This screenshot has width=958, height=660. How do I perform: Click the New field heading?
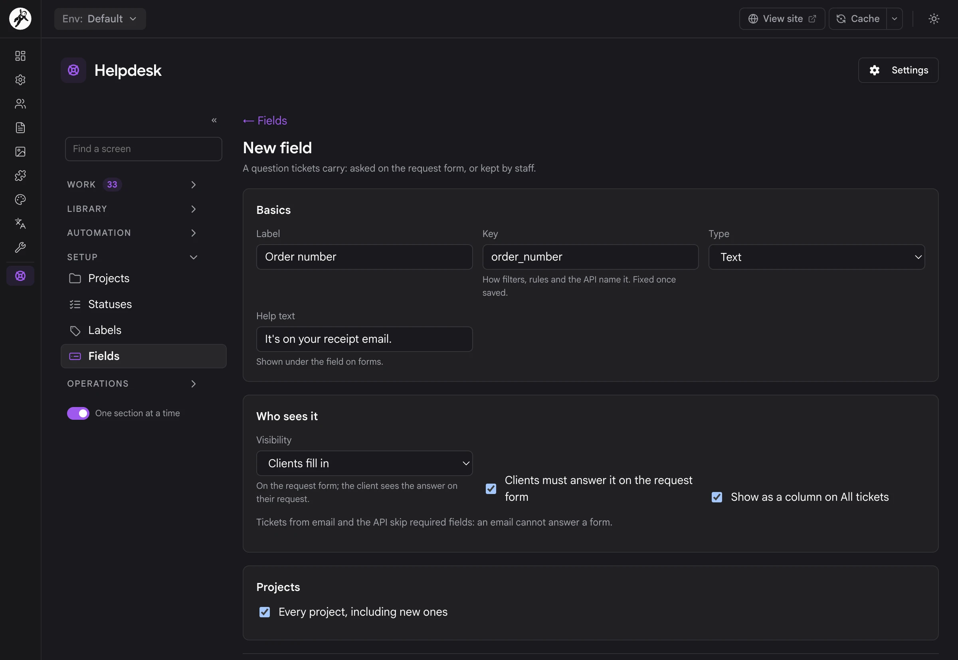(277, 148)
